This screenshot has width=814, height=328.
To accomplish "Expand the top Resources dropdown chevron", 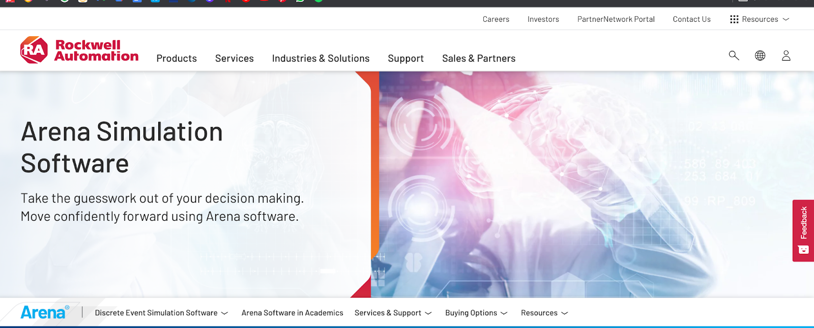I will coord(786,19).
